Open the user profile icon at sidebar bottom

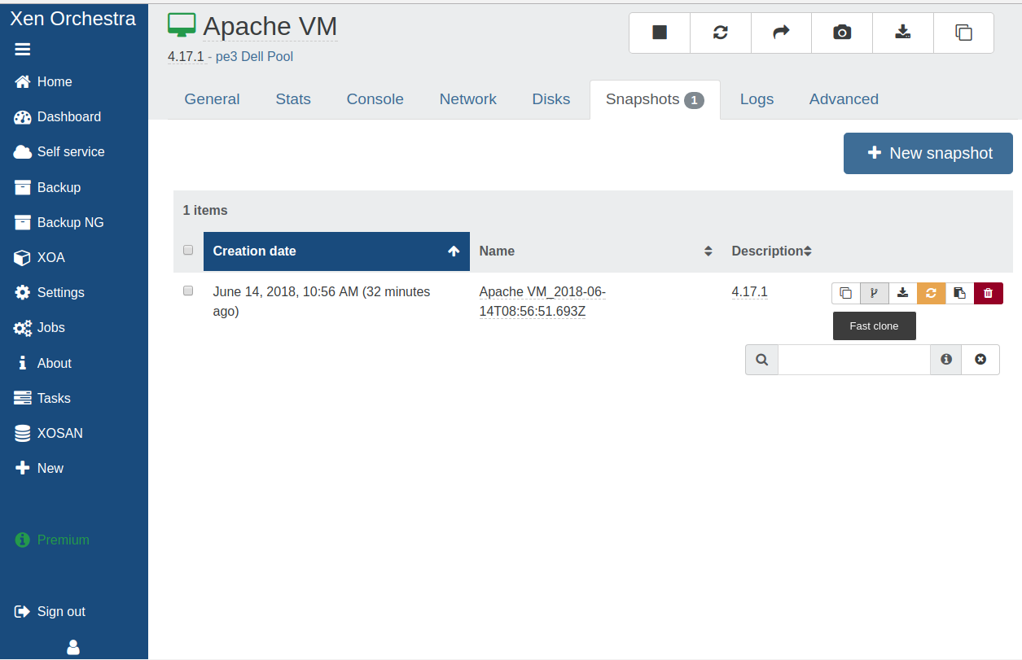(73, 647)
